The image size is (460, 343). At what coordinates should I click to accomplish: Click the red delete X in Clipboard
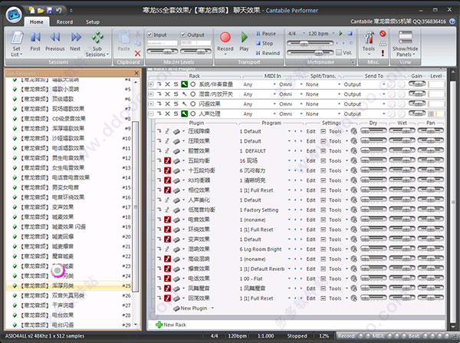tap(137, 54)
